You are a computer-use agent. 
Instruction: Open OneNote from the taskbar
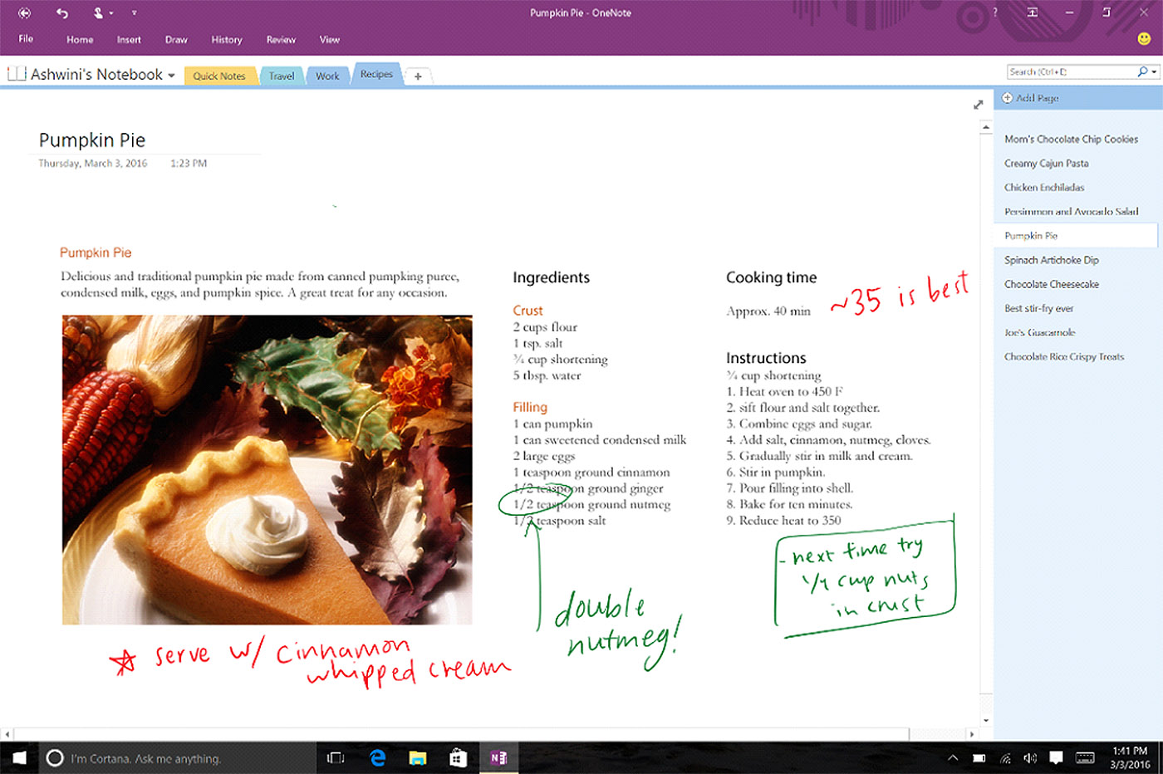(499, 757)
